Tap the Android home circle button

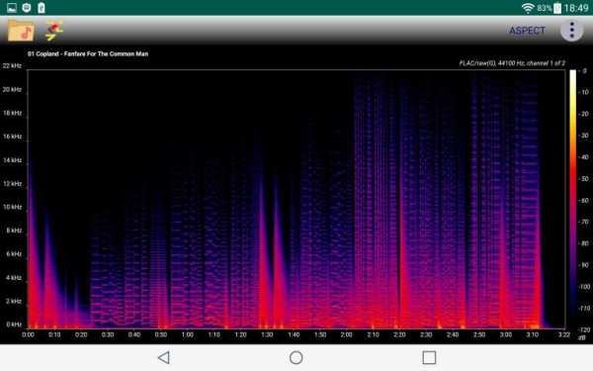296,357
